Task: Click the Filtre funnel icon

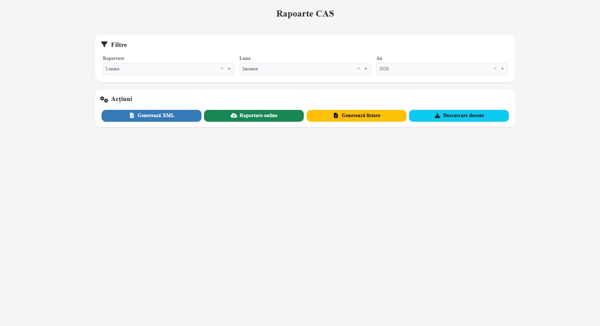Action: [104, 44]
